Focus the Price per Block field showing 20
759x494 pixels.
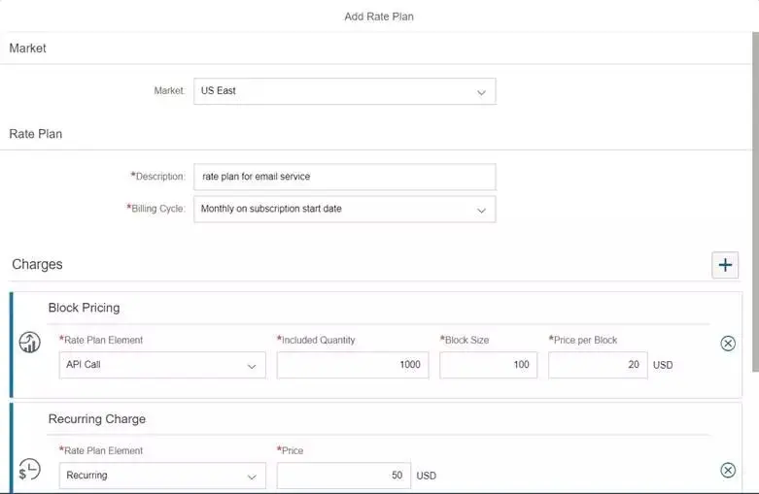click(x=598, y=365)
